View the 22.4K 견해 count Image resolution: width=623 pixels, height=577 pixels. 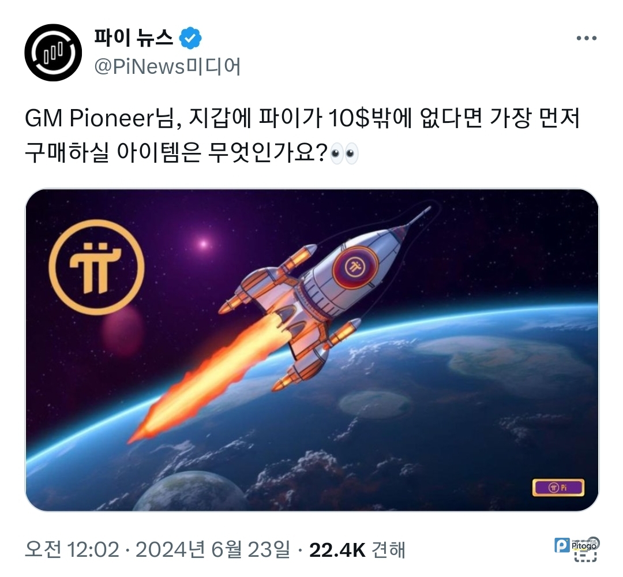click(357, 549)
